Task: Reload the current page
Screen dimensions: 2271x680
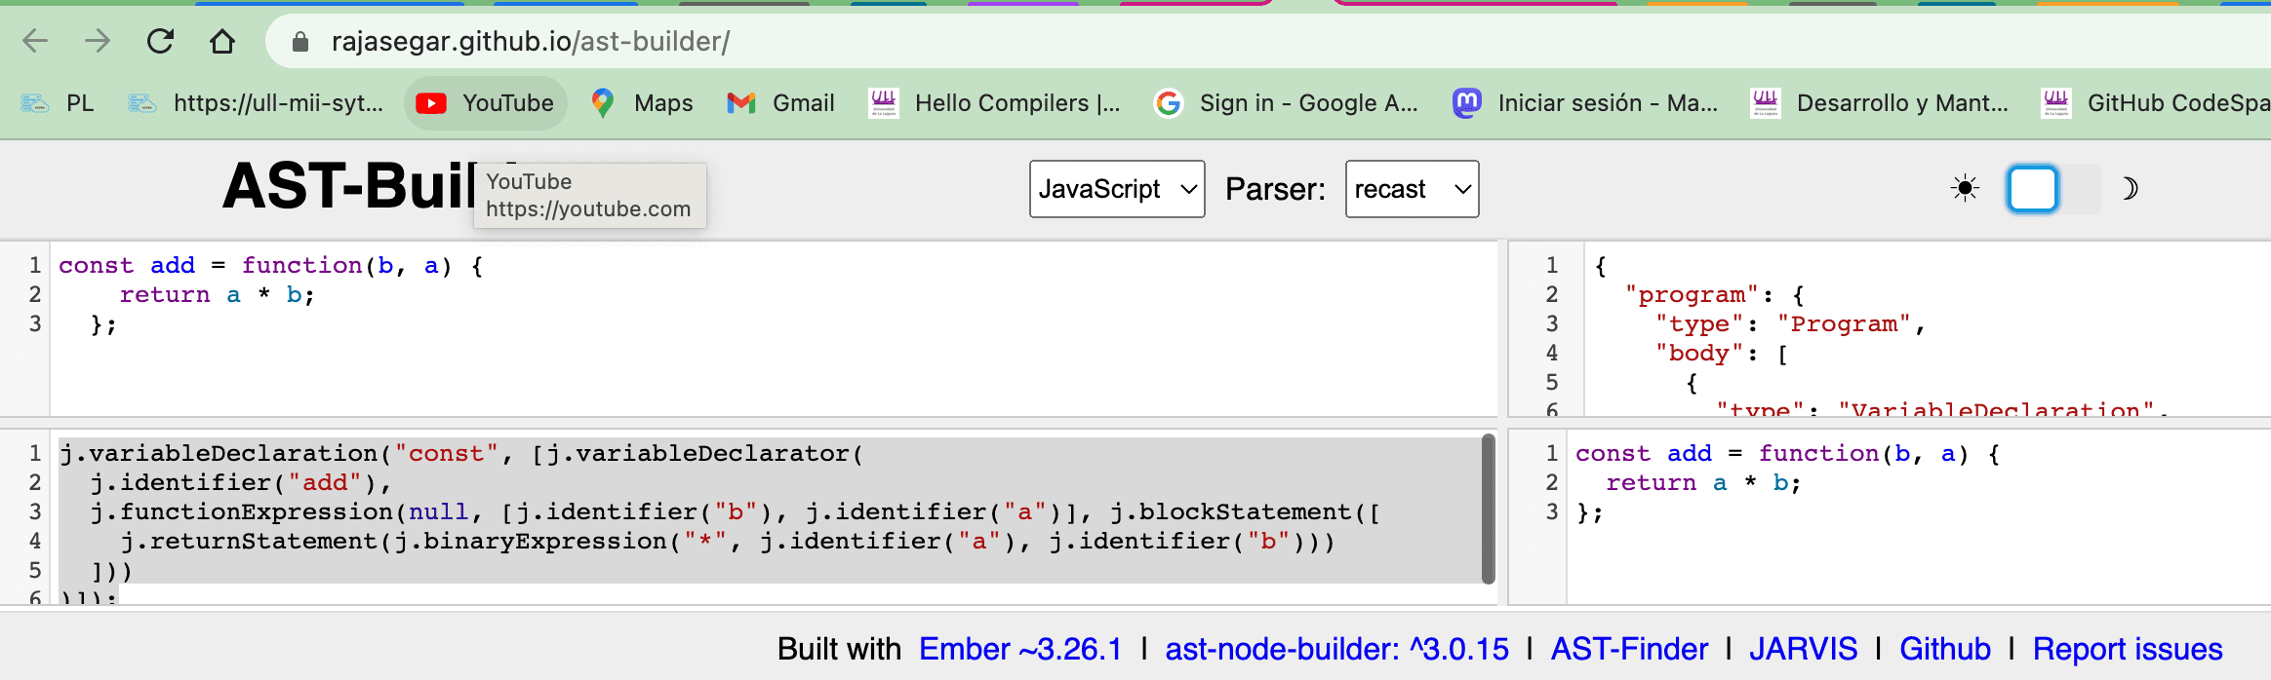Action: click(160, 41)
